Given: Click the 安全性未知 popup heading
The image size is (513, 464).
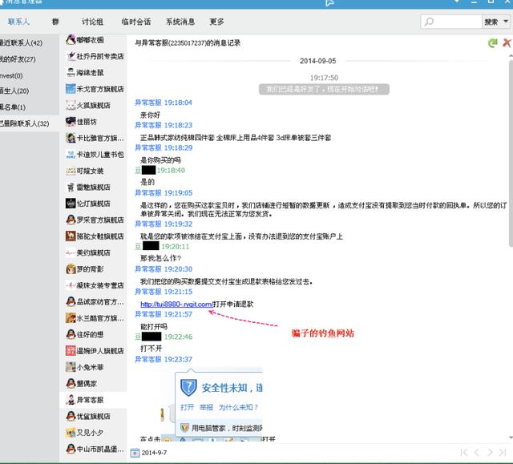Looking at the screenshot, I should 232,388.
